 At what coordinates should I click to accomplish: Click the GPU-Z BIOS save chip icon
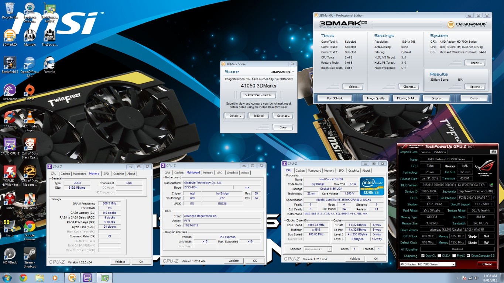tap(491, 185)
